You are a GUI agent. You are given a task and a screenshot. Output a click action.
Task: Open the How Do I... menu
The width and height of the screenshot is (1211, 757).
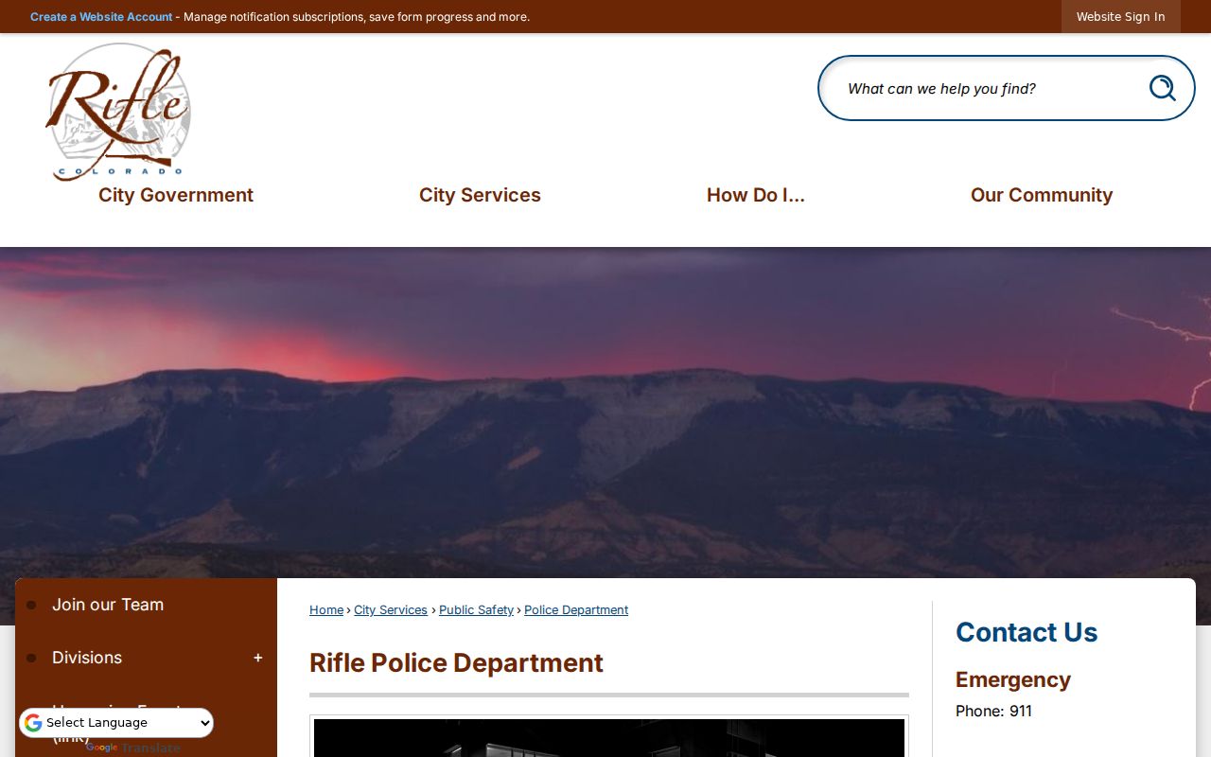tap(756, 195)
